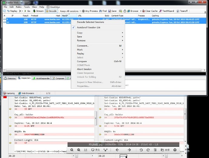This screenshot has height=158, width=209.
Task: Sort by the HostIP column header
Action: pyautogui.click(x=69, y=15)
